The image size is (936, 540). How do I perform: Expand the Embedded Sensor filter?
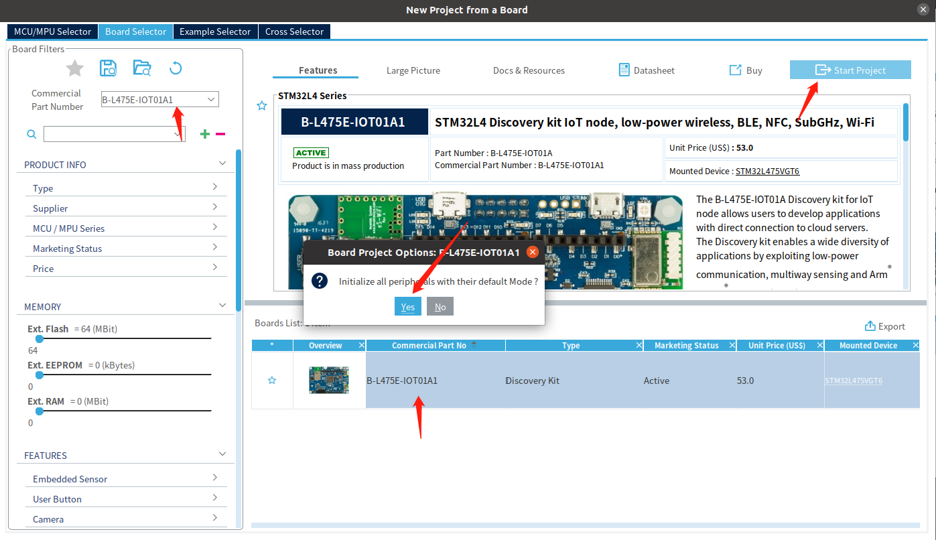pyautogui.click(x=215, y=478)
